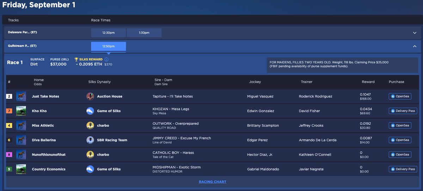Open Kho Kho horse thumbnail

pyautogui.click(x=21, y=111)
